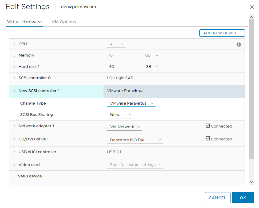Viewport: 259px width, 208px height.
Task: Expand the Video card row
Action: point(14,165)
